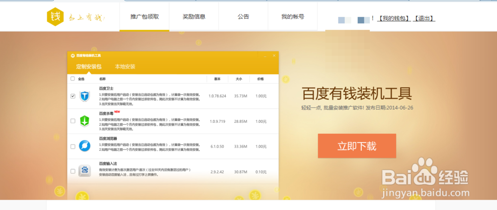Screen dimensions: 497x210
Task: Click the 百度浏览器 product name
Action: [108, 139]
